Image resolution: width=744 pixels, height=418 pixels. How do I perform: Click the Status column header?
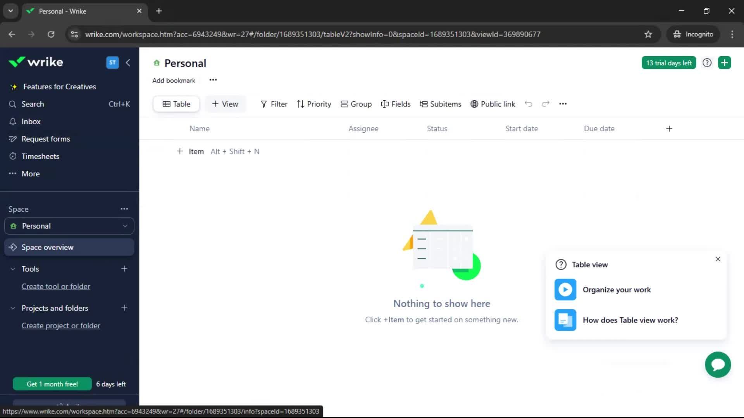point(437,128)
